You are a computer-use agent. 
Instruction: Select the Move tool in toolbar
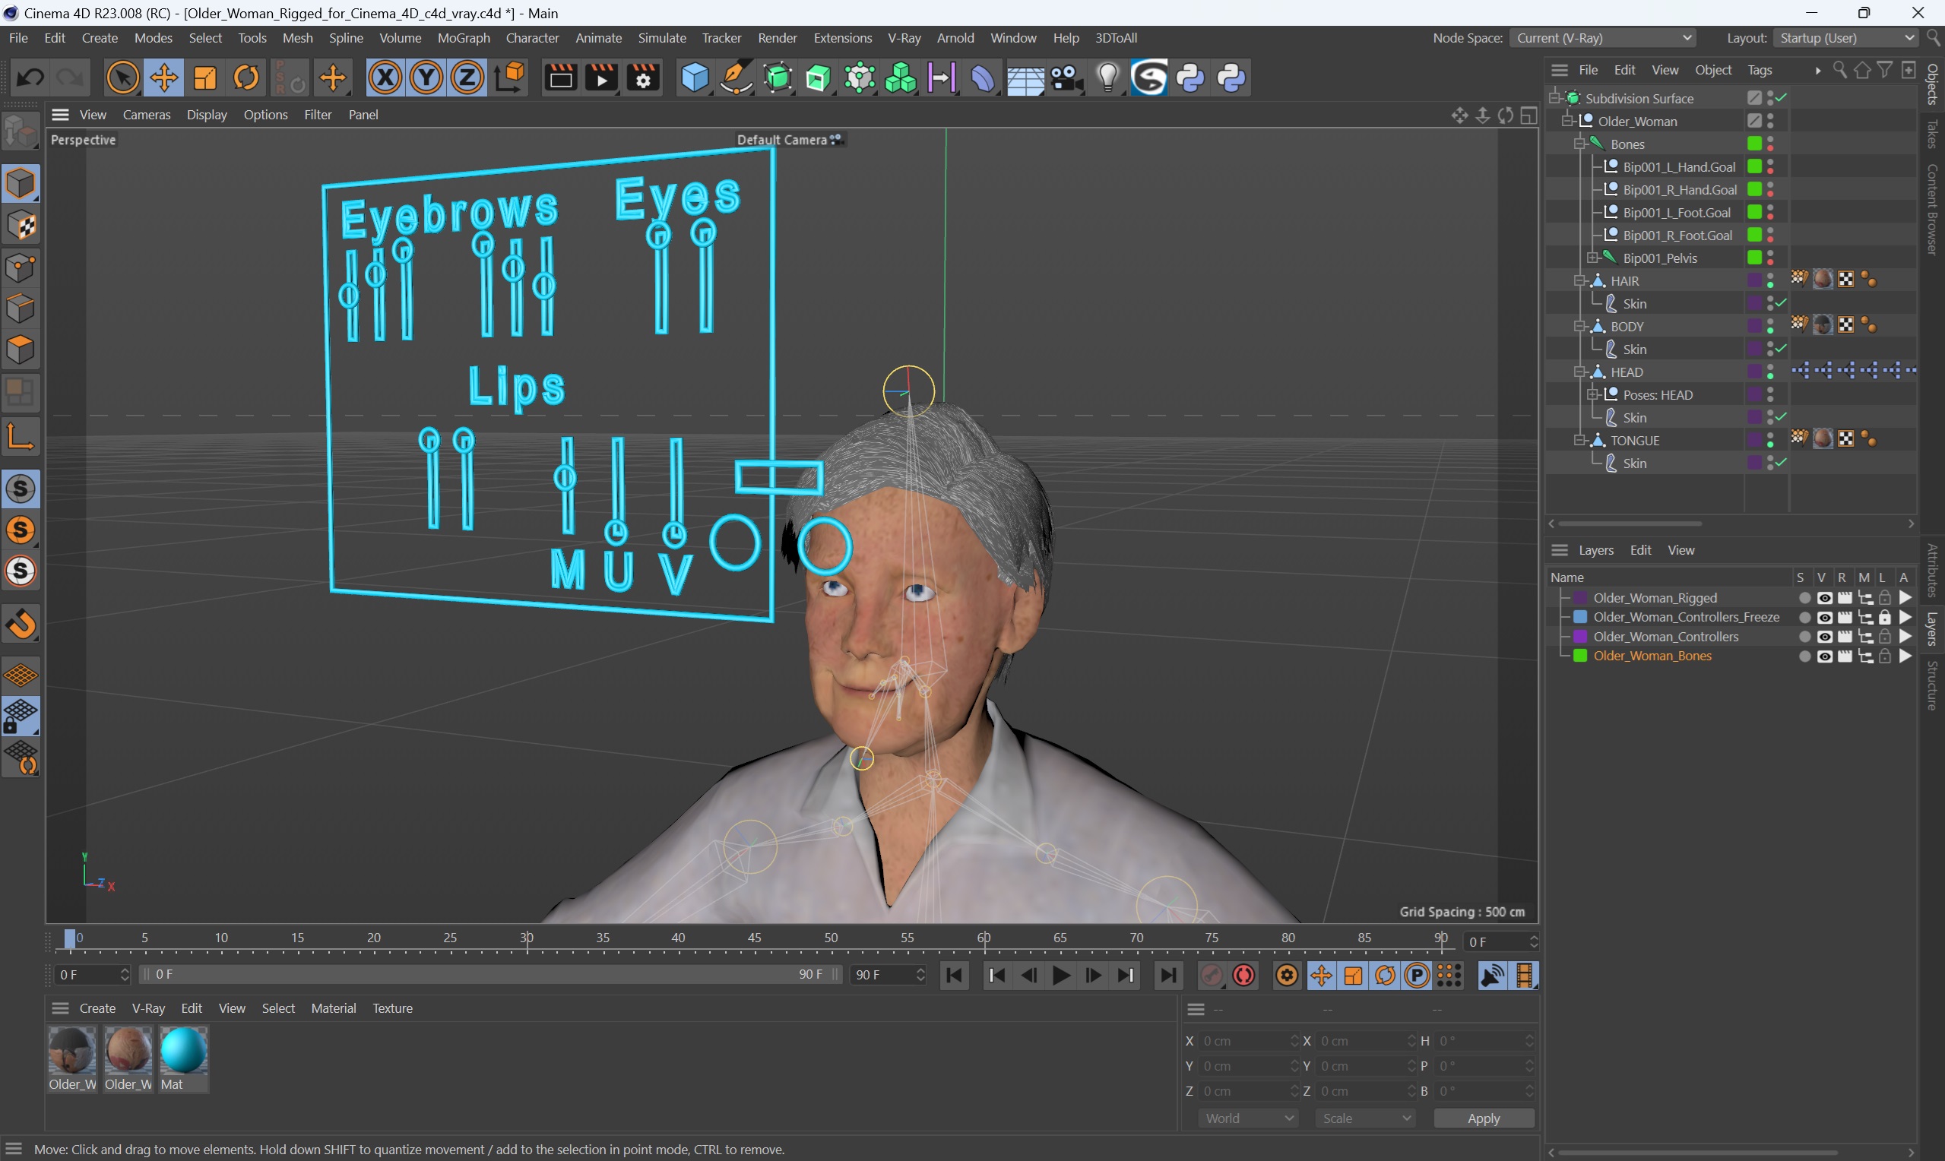162,79
